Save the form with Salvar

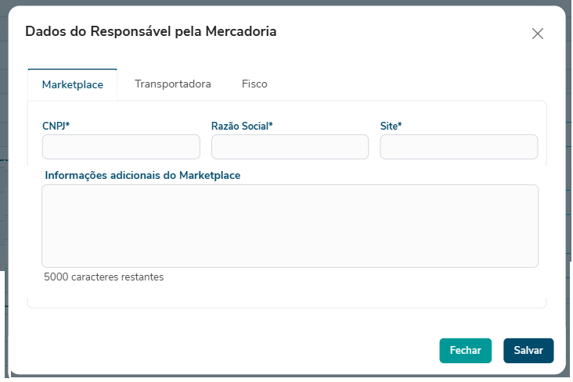[528, 351]
